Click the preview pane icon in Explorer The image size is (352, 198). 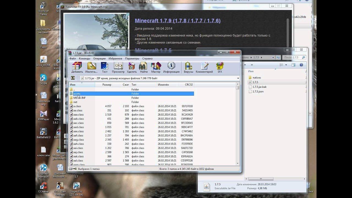[x=293, y=65]
